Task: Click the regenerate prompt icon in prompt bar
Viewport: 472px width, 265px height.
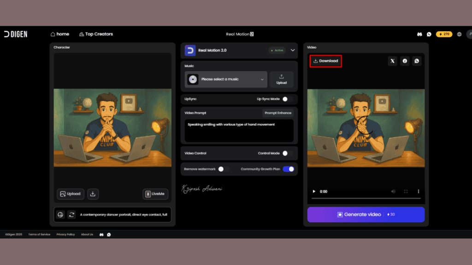Action: point(71,214)
